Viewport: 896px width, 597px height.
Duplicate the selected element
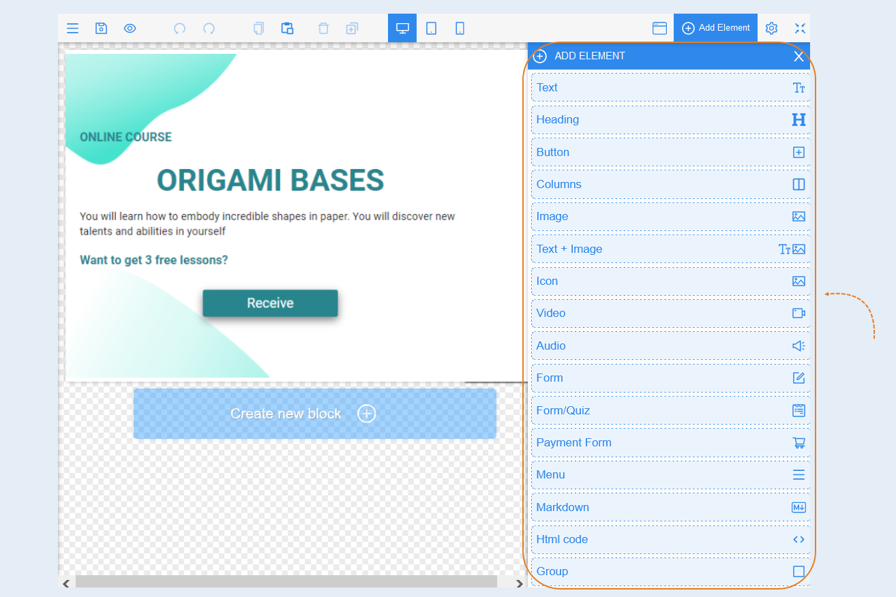pyautogui.click(x=352, y=29)
